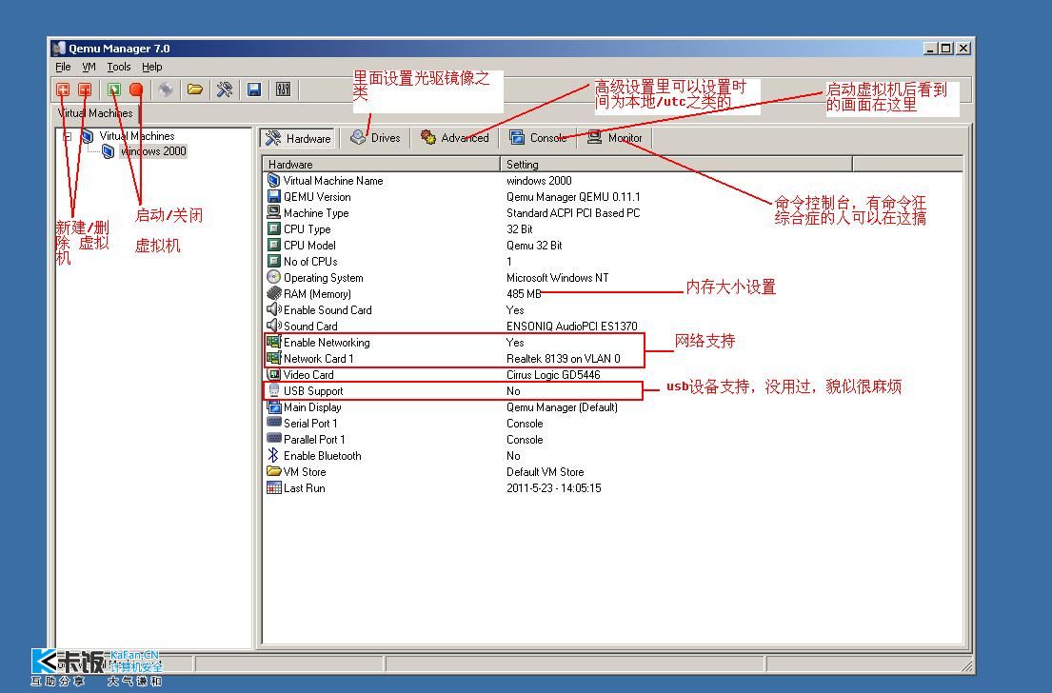Click the Standard ACPI PCI Based PC value
This screenshot has width=1052, height=693.
(x=574, y=212)
